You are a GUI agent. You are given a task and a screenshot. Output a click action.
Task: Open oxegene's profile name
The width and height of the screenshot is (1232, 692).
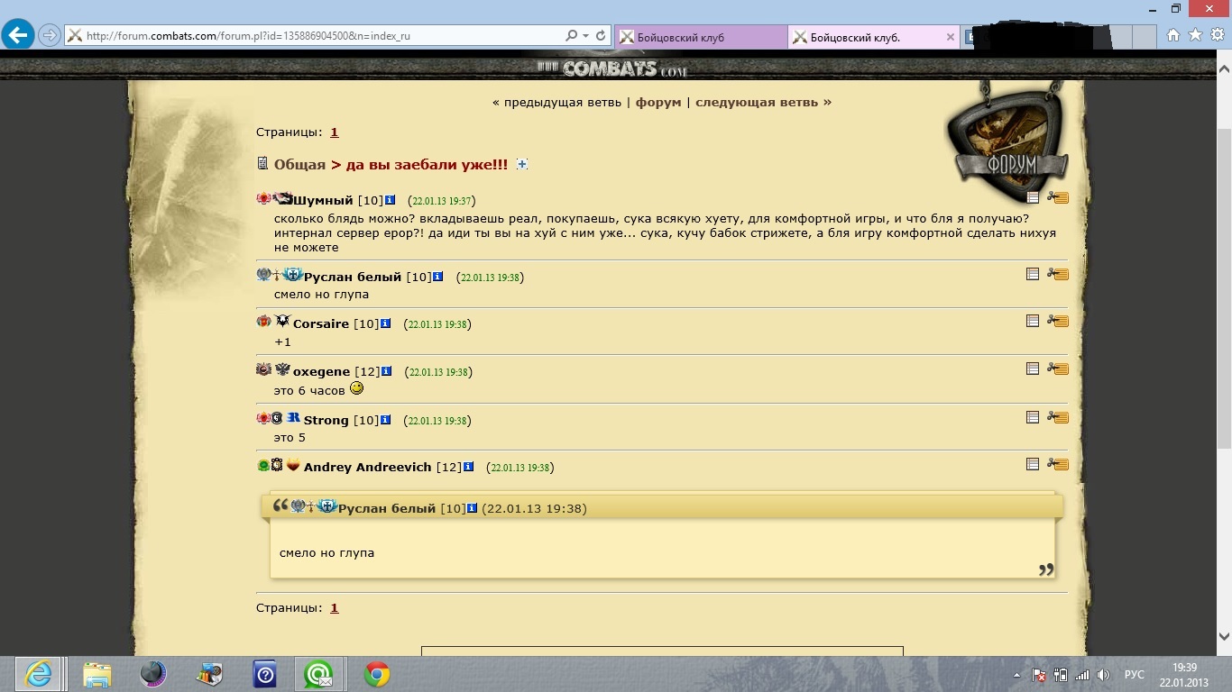coord(322,371)
